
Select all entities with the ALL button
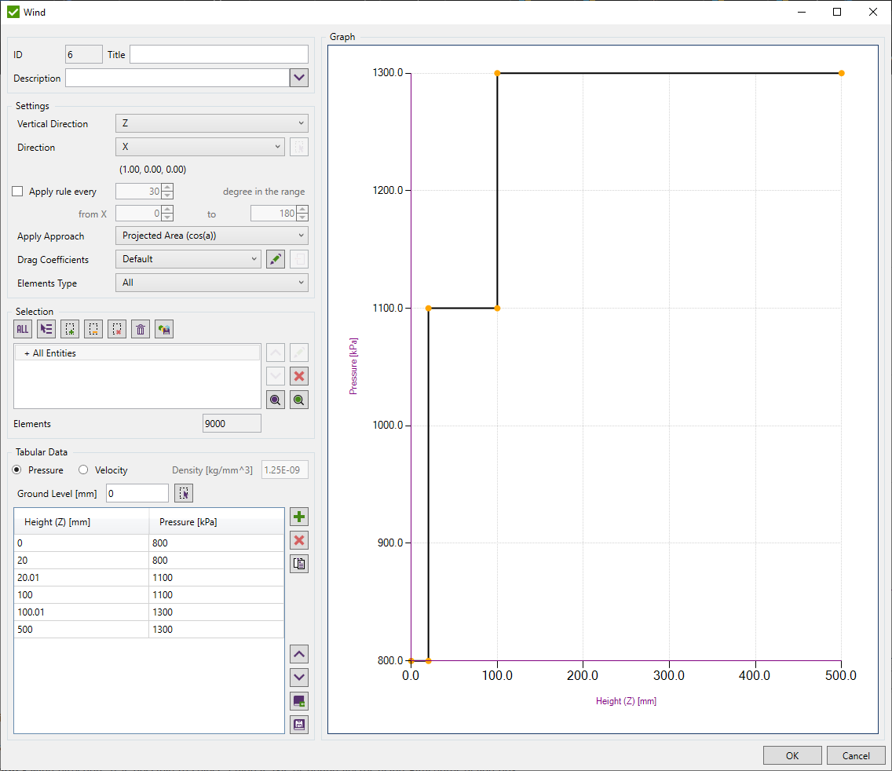coord(22,329)
